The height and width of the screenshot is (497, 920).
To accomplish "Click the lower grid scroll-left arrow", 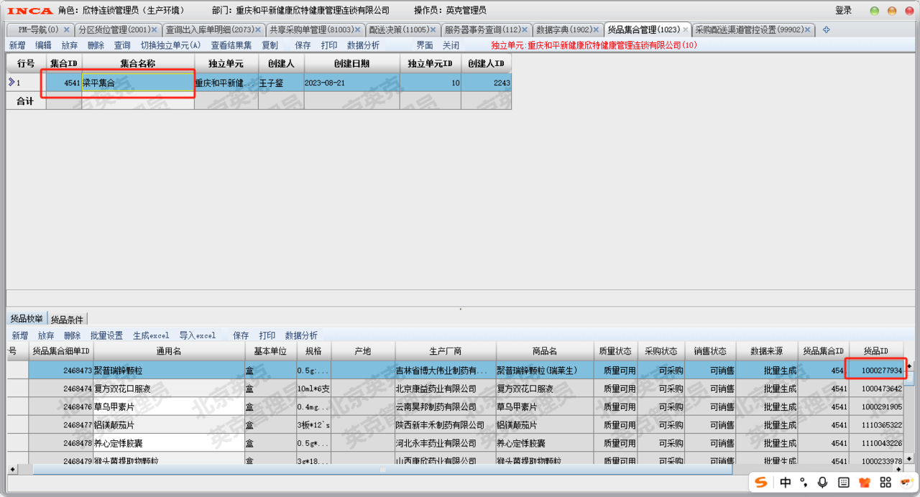I will (x=11, y=469).
